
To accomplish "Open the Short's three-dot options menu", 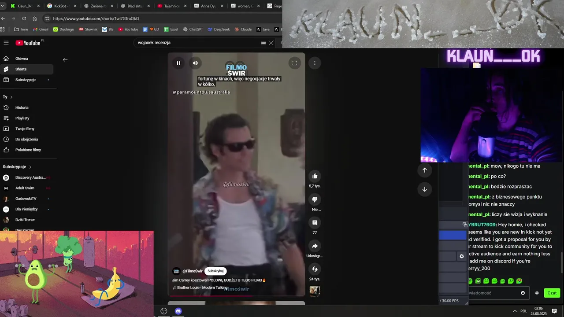I will pyautogui.click(x=315, y=63).
